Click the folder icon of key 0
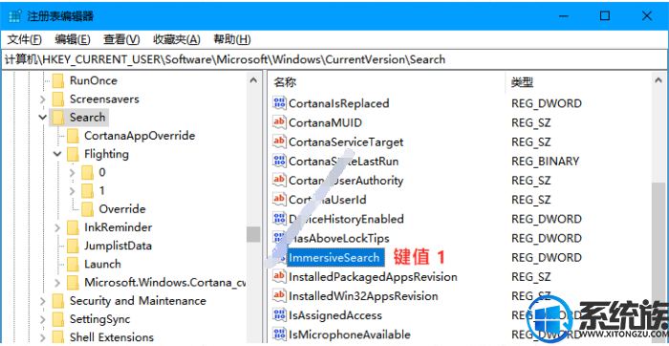The image size is (669, 346). point(87,172)
